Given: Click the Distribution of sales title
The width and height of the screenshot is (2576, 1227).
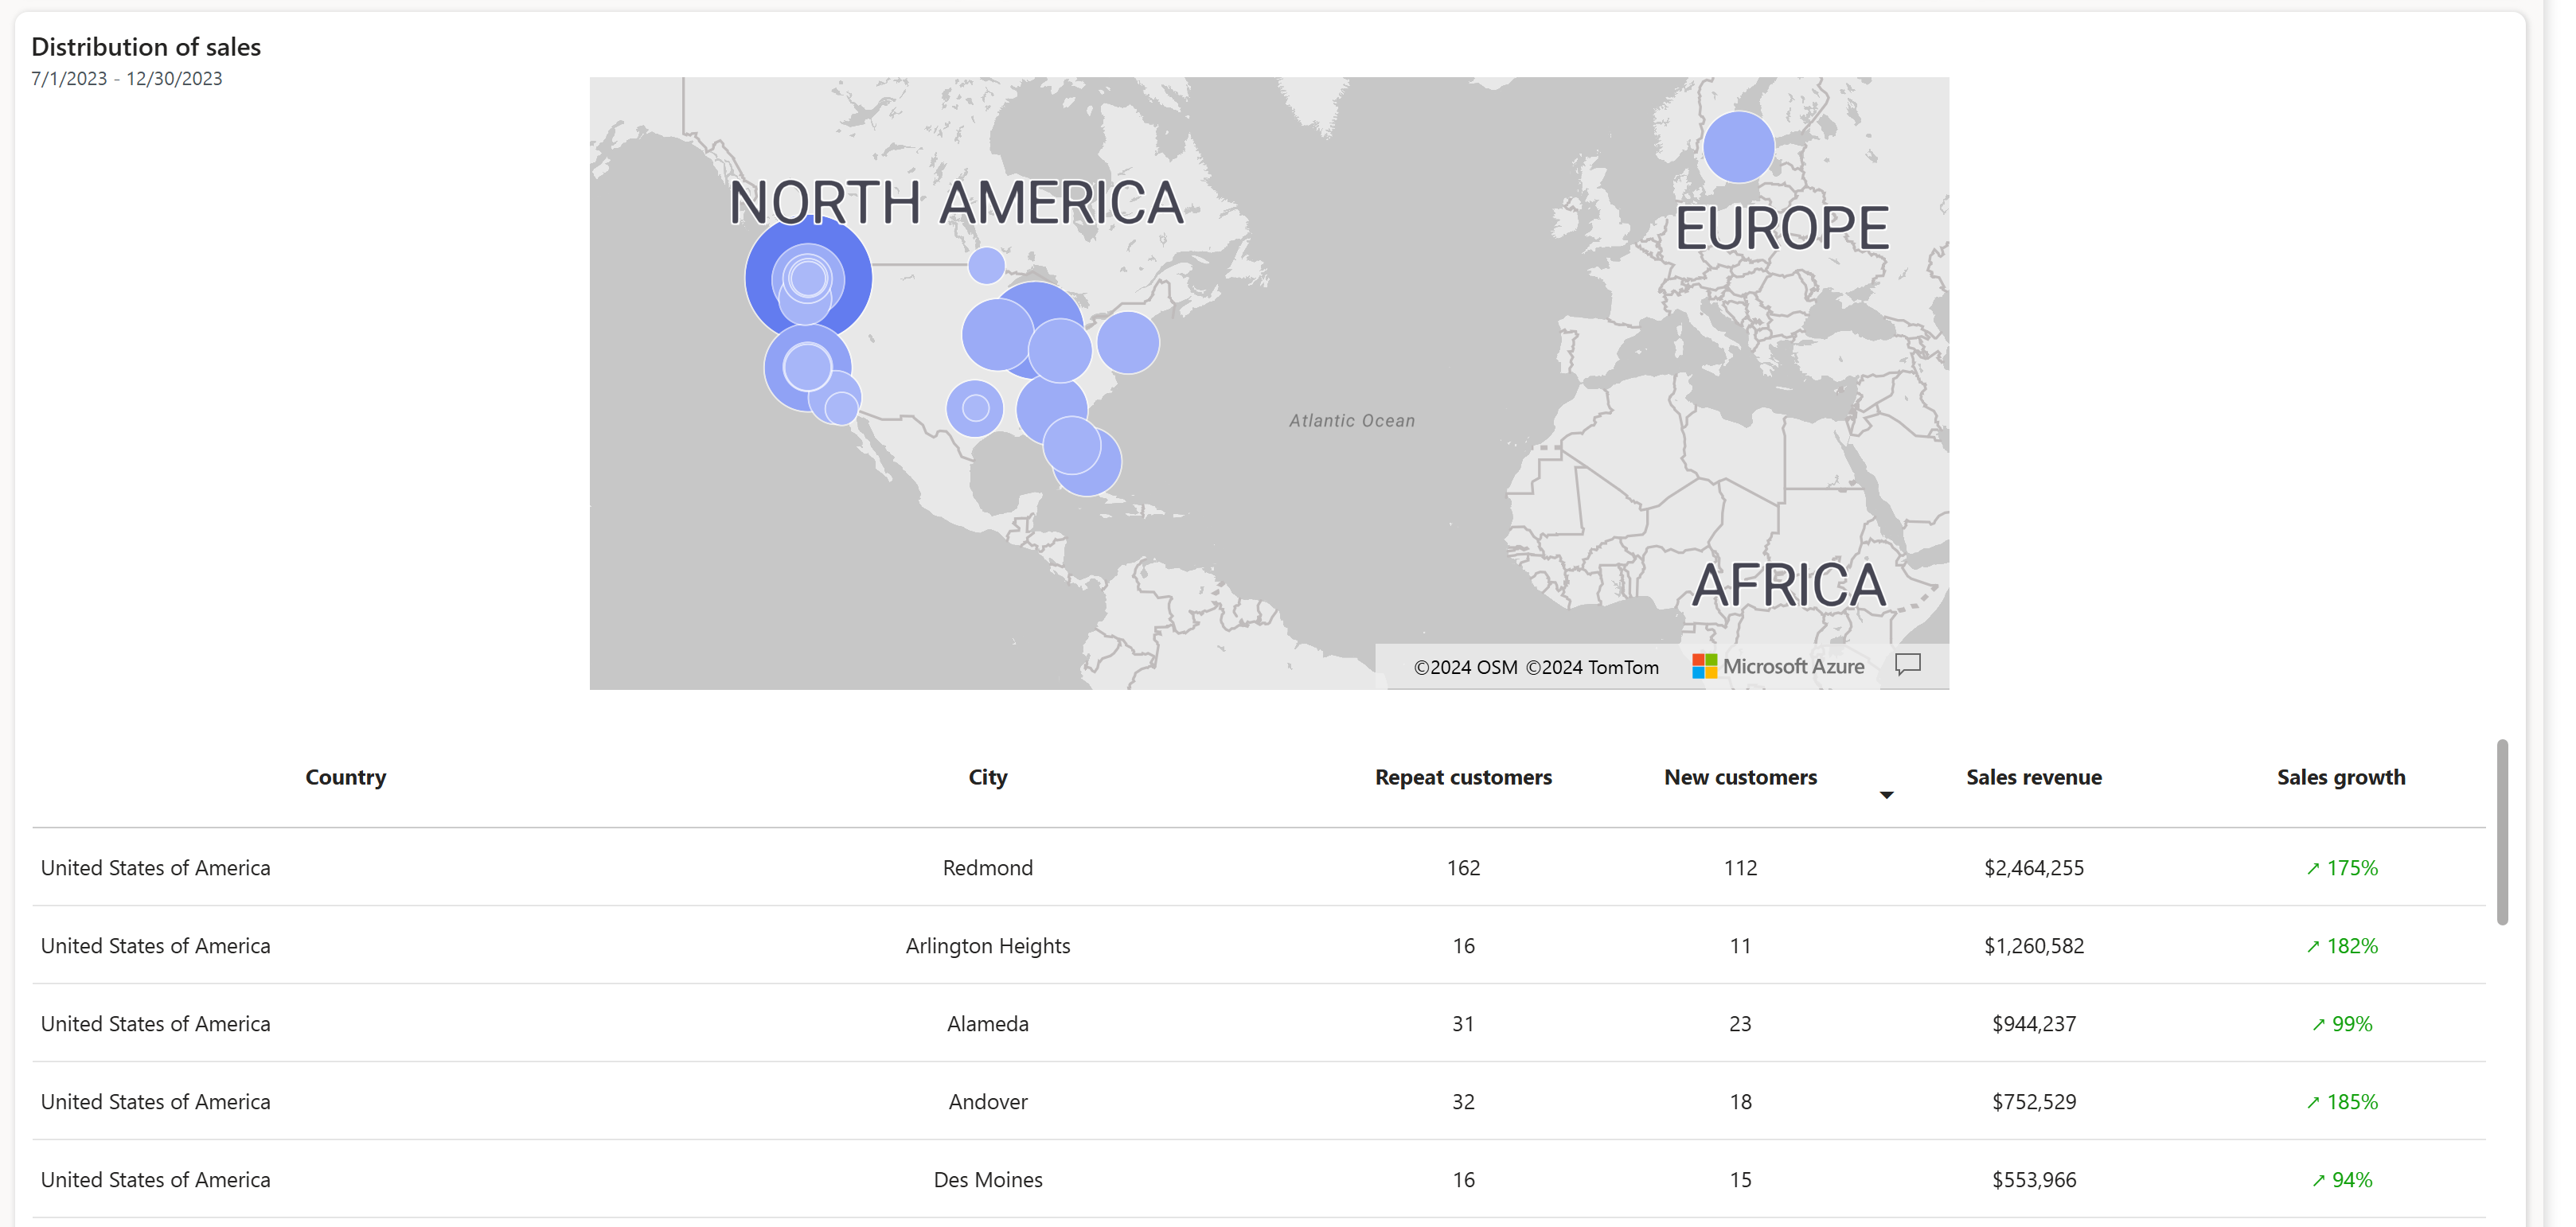Looking at the screenshot, I should pyautogui.click(x=146, y=46).
